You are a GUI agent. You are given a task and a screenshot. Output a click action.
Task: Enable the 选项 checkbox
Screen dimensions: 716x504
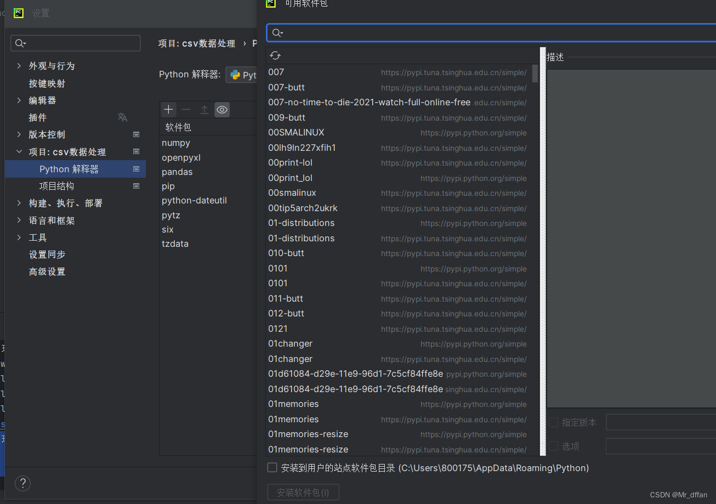point(553,446)
